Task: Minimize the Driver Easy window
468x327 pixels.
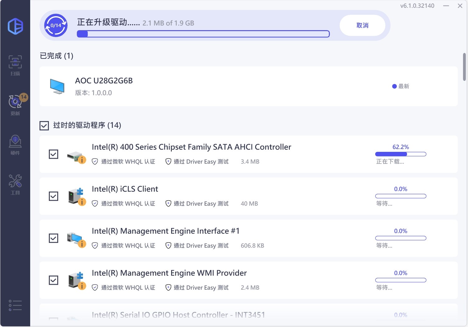Action: click(446, 6)
